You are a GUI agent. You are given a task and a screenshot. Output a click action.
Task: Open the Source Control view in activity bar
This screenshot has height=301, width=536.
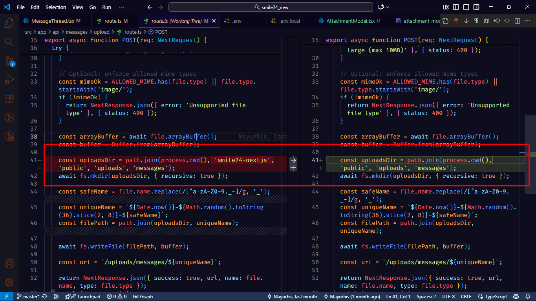(9, 61)
